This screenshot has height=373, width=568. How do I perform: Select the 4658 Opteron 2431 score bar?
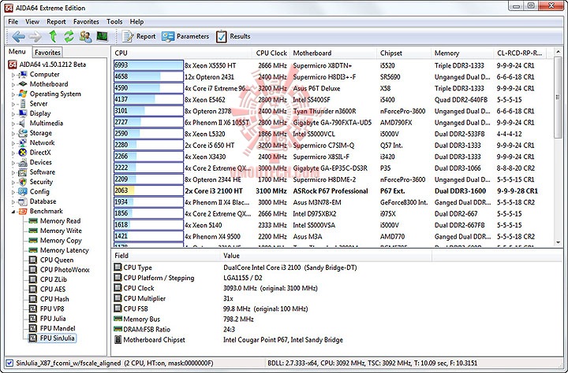click(148, 77)
